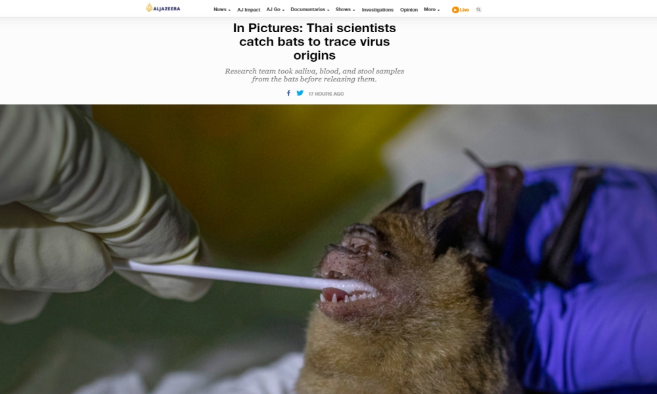This screenshot has height=394, width=657.
Task: Open the Investigations section
Action: 377,10
